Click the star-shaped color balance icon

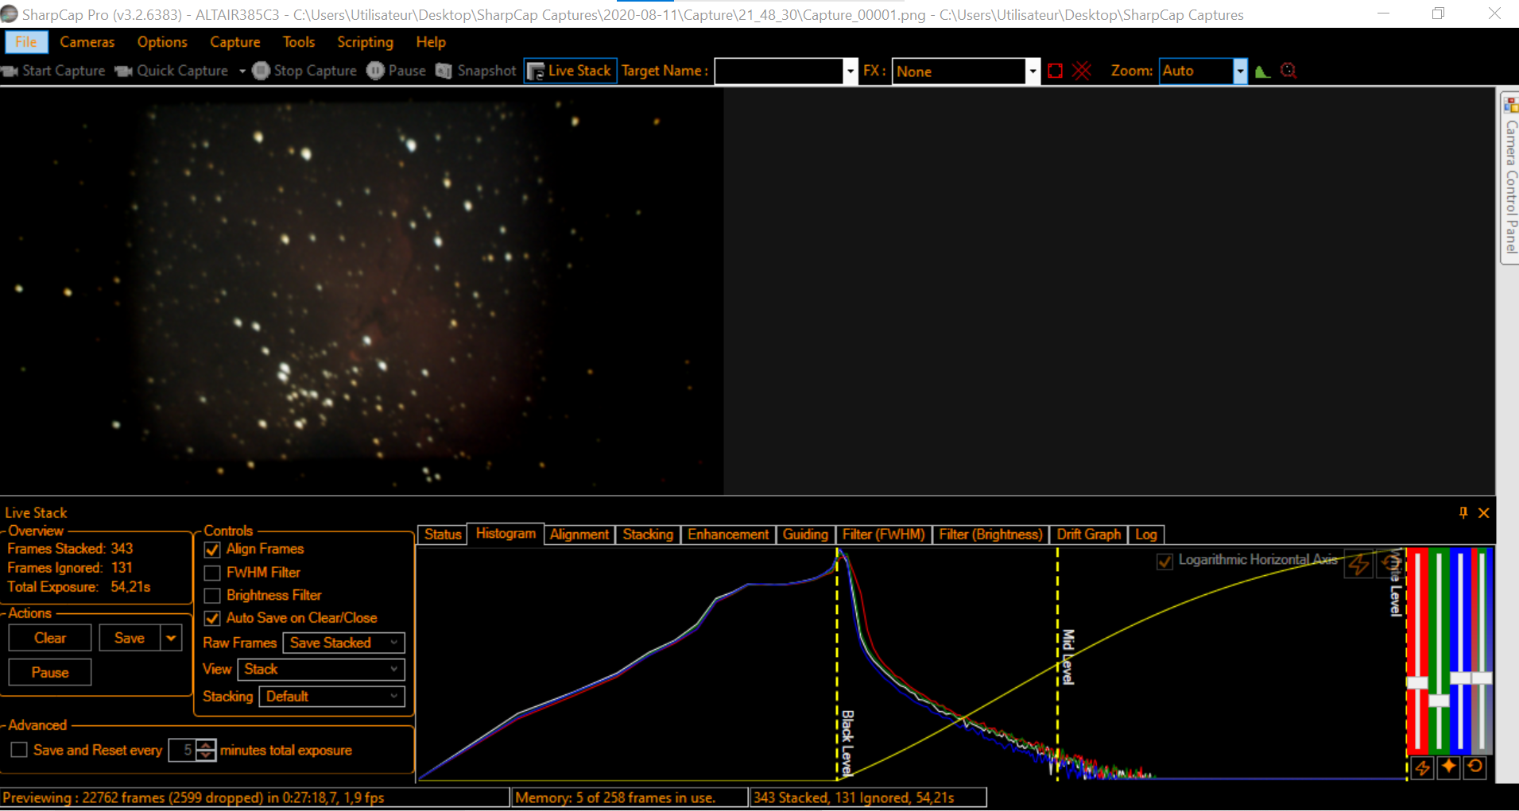1448,767
